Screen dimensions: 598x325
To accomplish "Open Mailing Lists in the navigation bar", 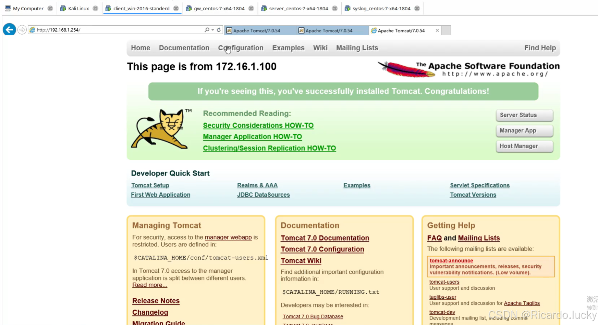I will point(357,48).
